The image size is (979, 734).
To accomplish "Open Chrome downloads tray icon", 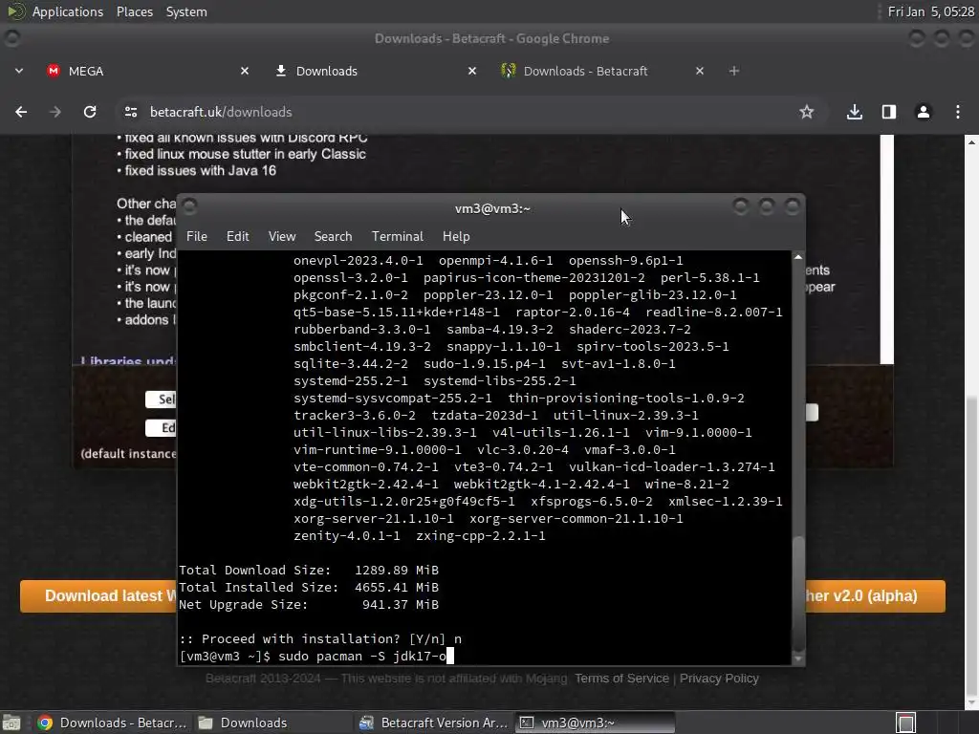I will pos(855,112).
